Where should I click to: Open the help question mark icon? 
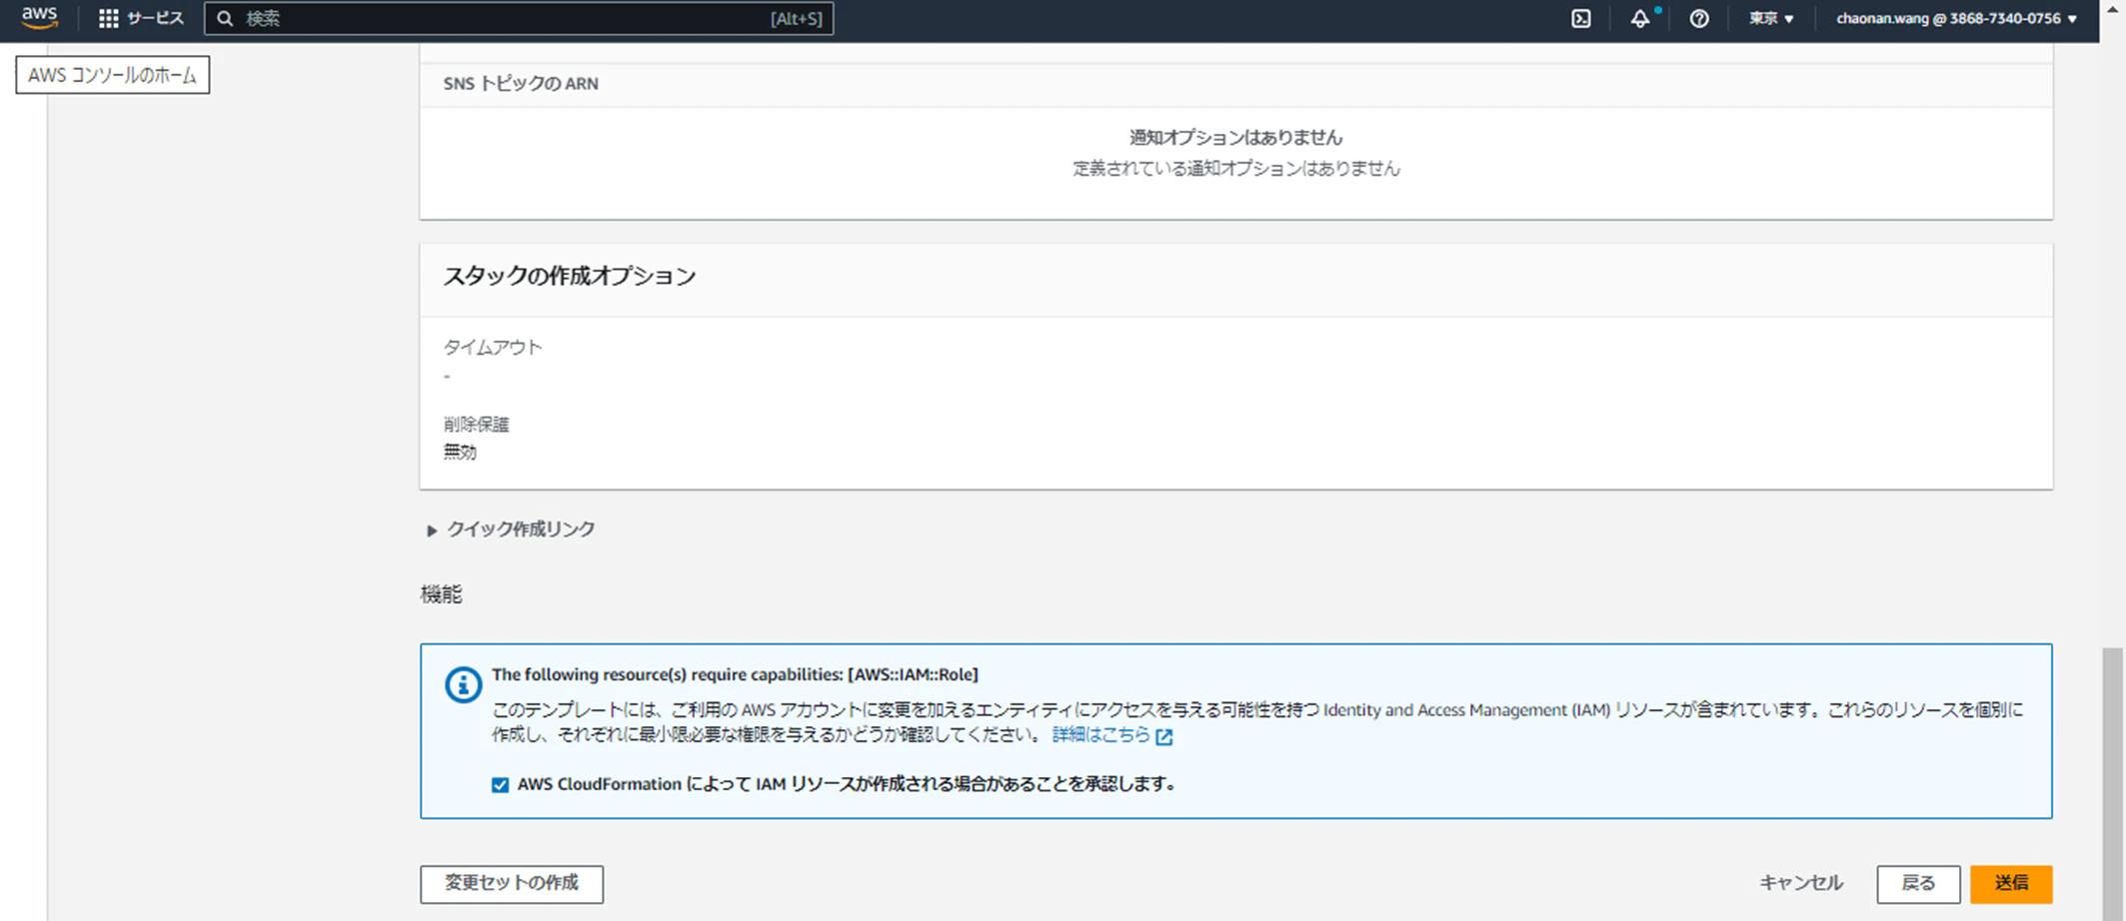pyautogui.click(x=1698, y=18)
